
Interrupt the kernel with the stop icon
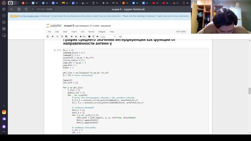89,36
